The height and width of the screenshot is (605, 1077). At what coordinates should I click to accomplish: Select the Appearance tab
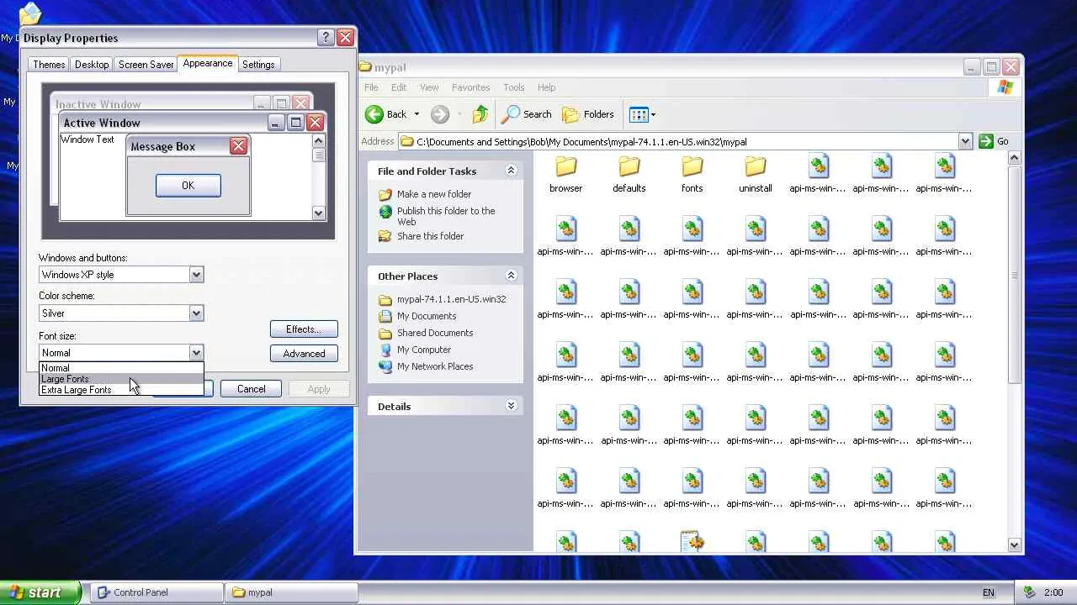click(208, 64)
